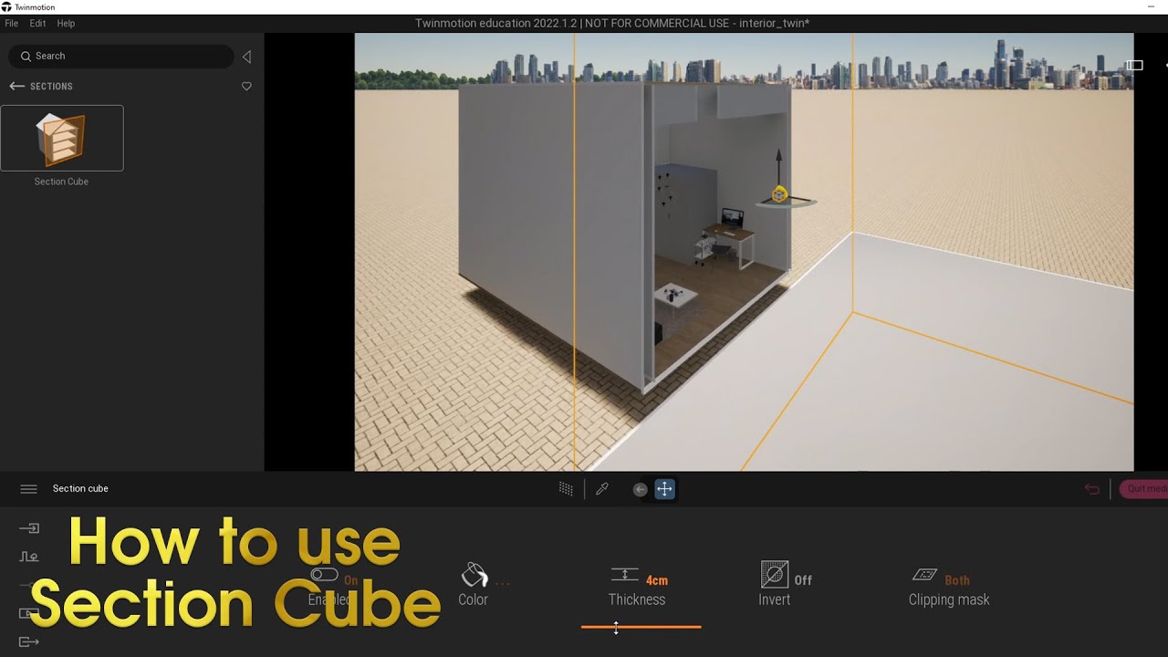Click the SECTIONS breadcrumb label
The image size is (1168, 657).
click(51, 86)
